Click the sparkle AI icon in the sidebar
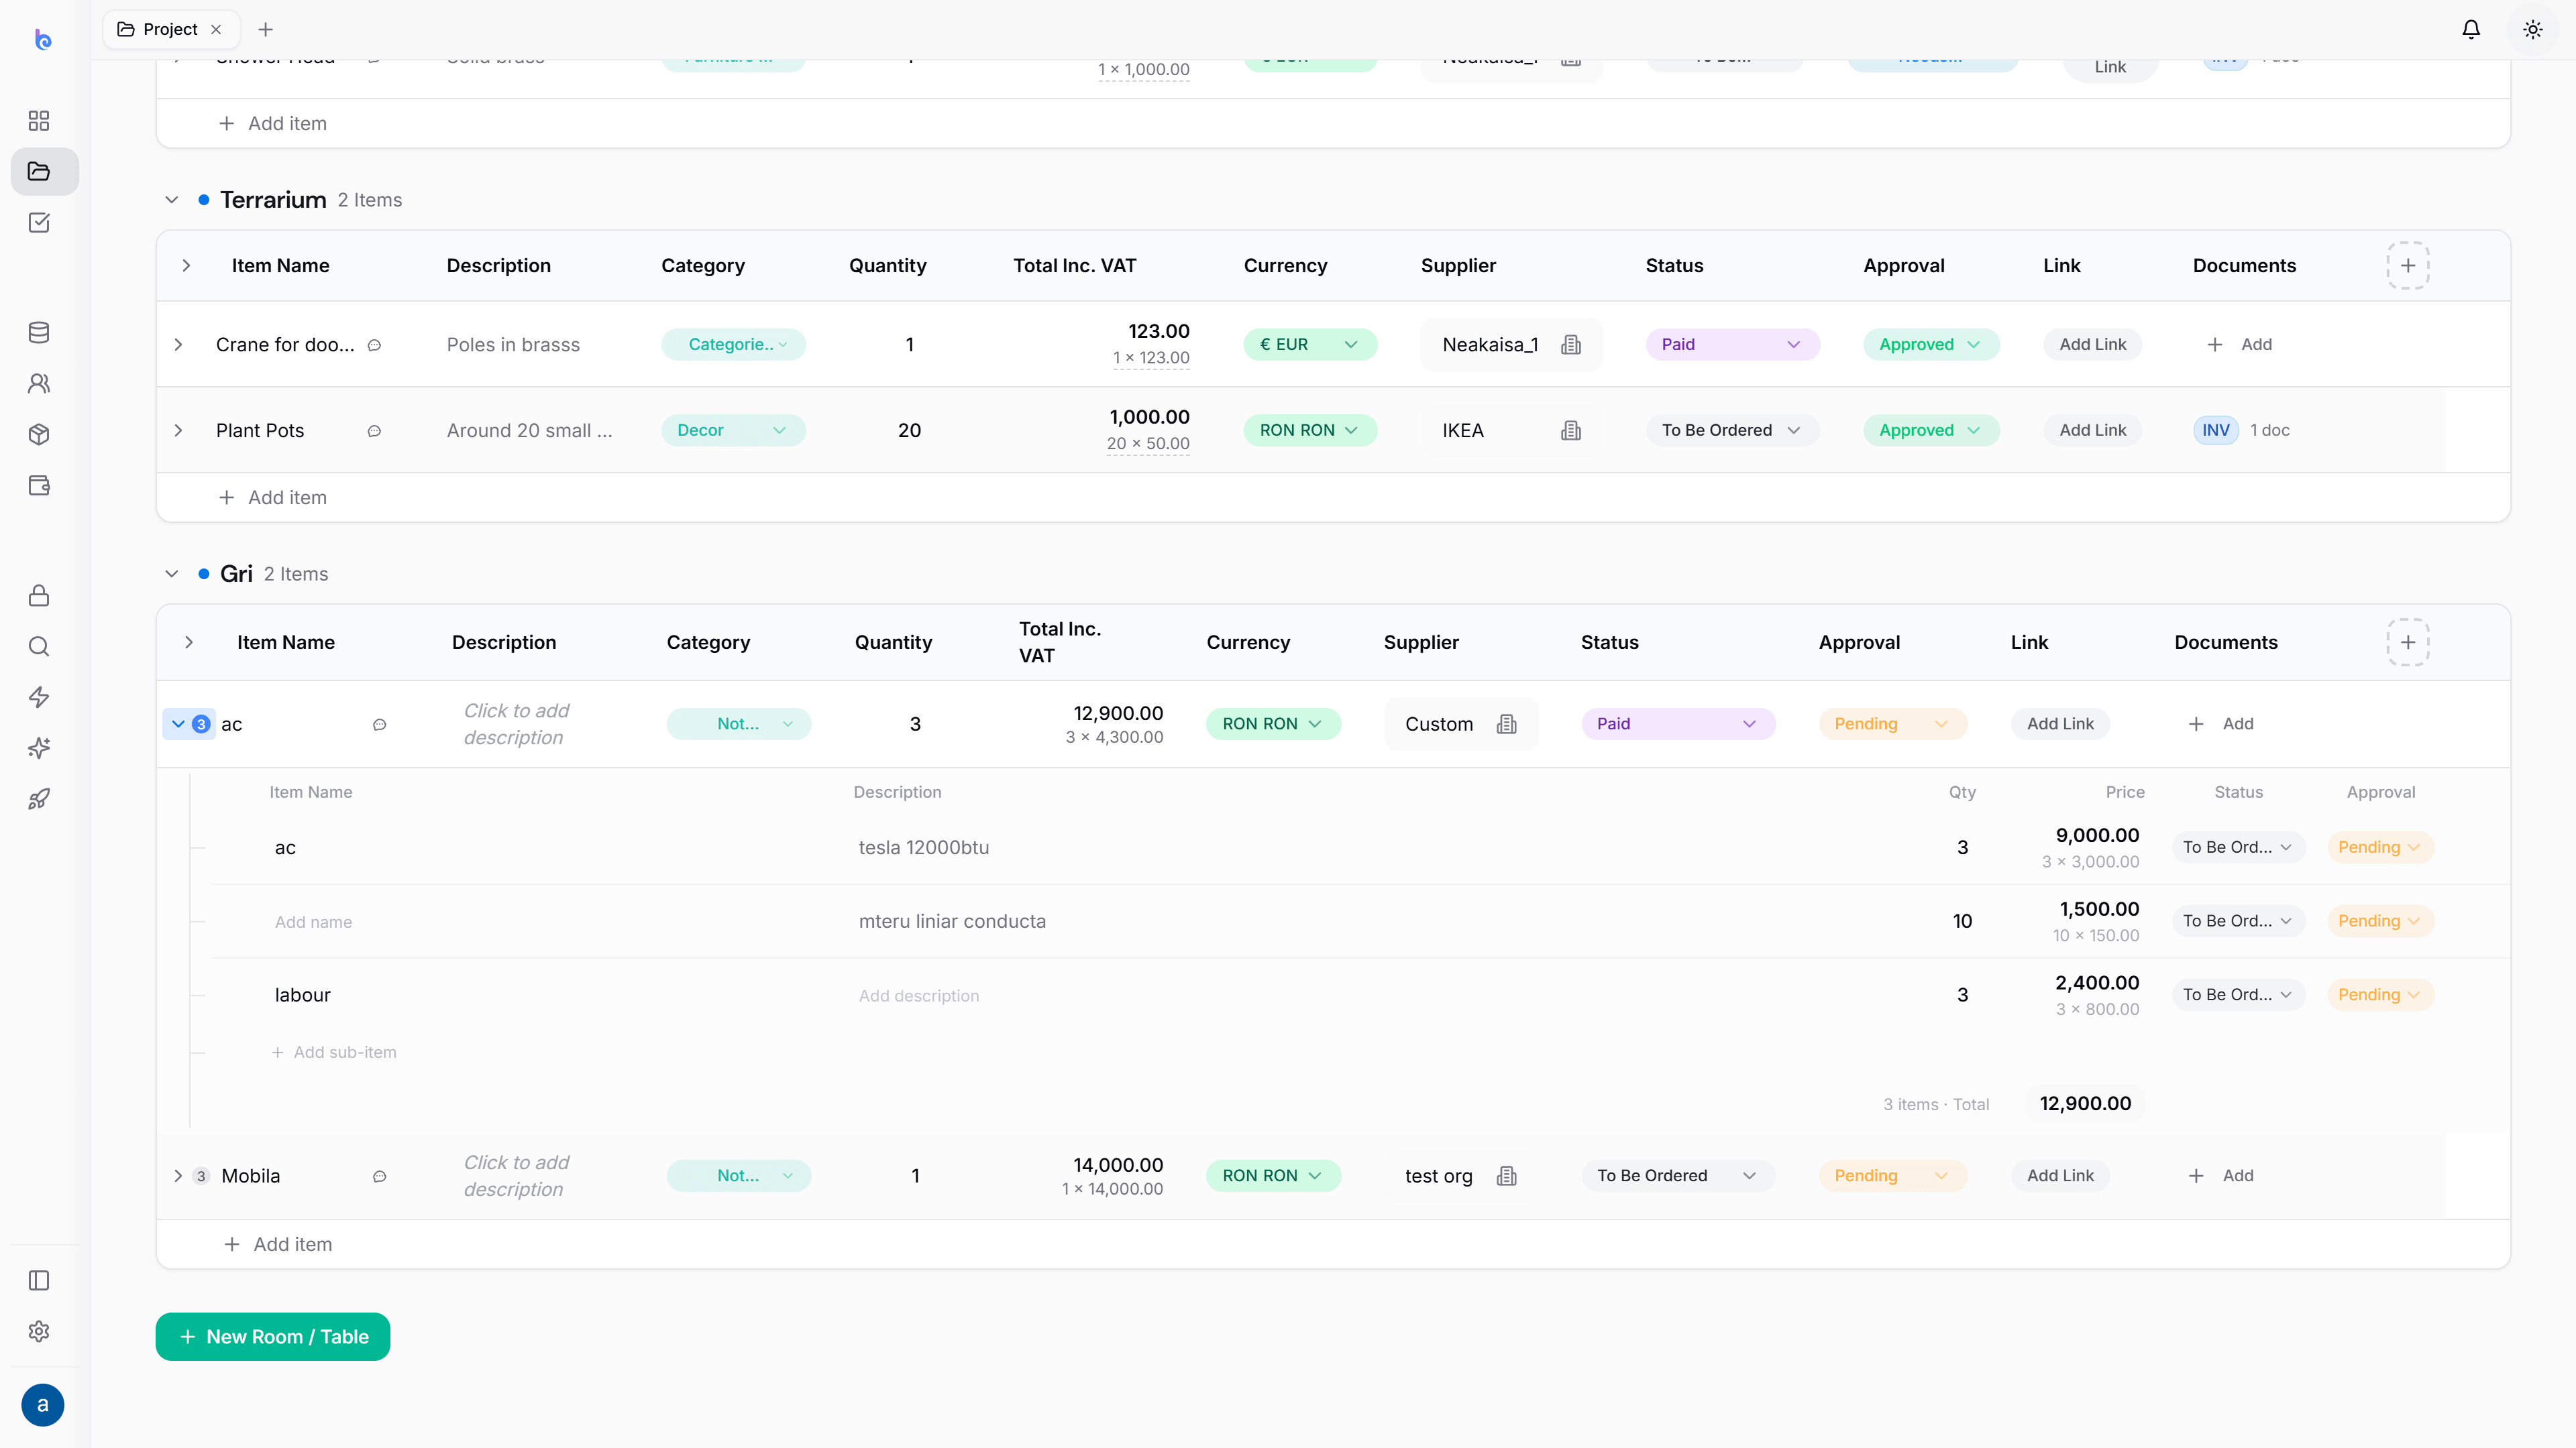 (39, 749)
